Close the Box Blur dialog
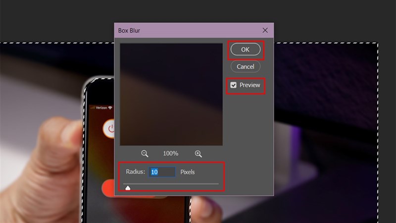The height and width of the screenshot is (223, 396). click(265, 30)
